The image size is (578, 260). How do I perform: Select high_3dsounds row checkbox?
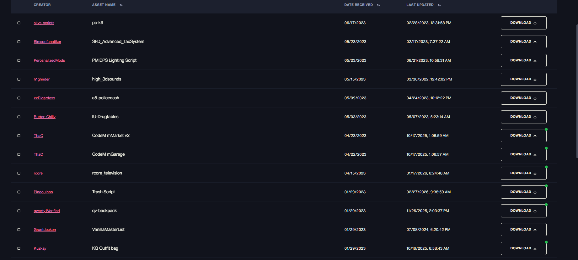(19, 79)
